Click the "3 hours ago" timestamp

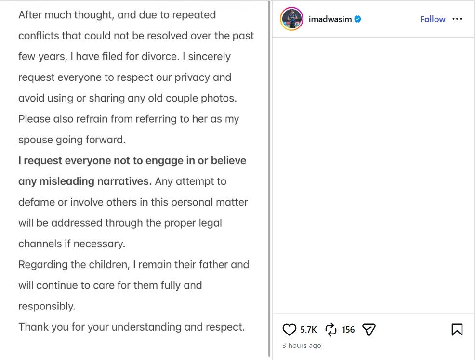(302, 346)
